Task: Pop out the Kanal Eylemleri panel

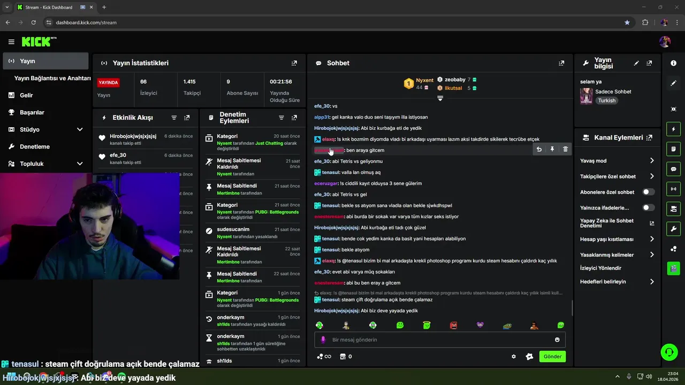Action: [649, 137]
